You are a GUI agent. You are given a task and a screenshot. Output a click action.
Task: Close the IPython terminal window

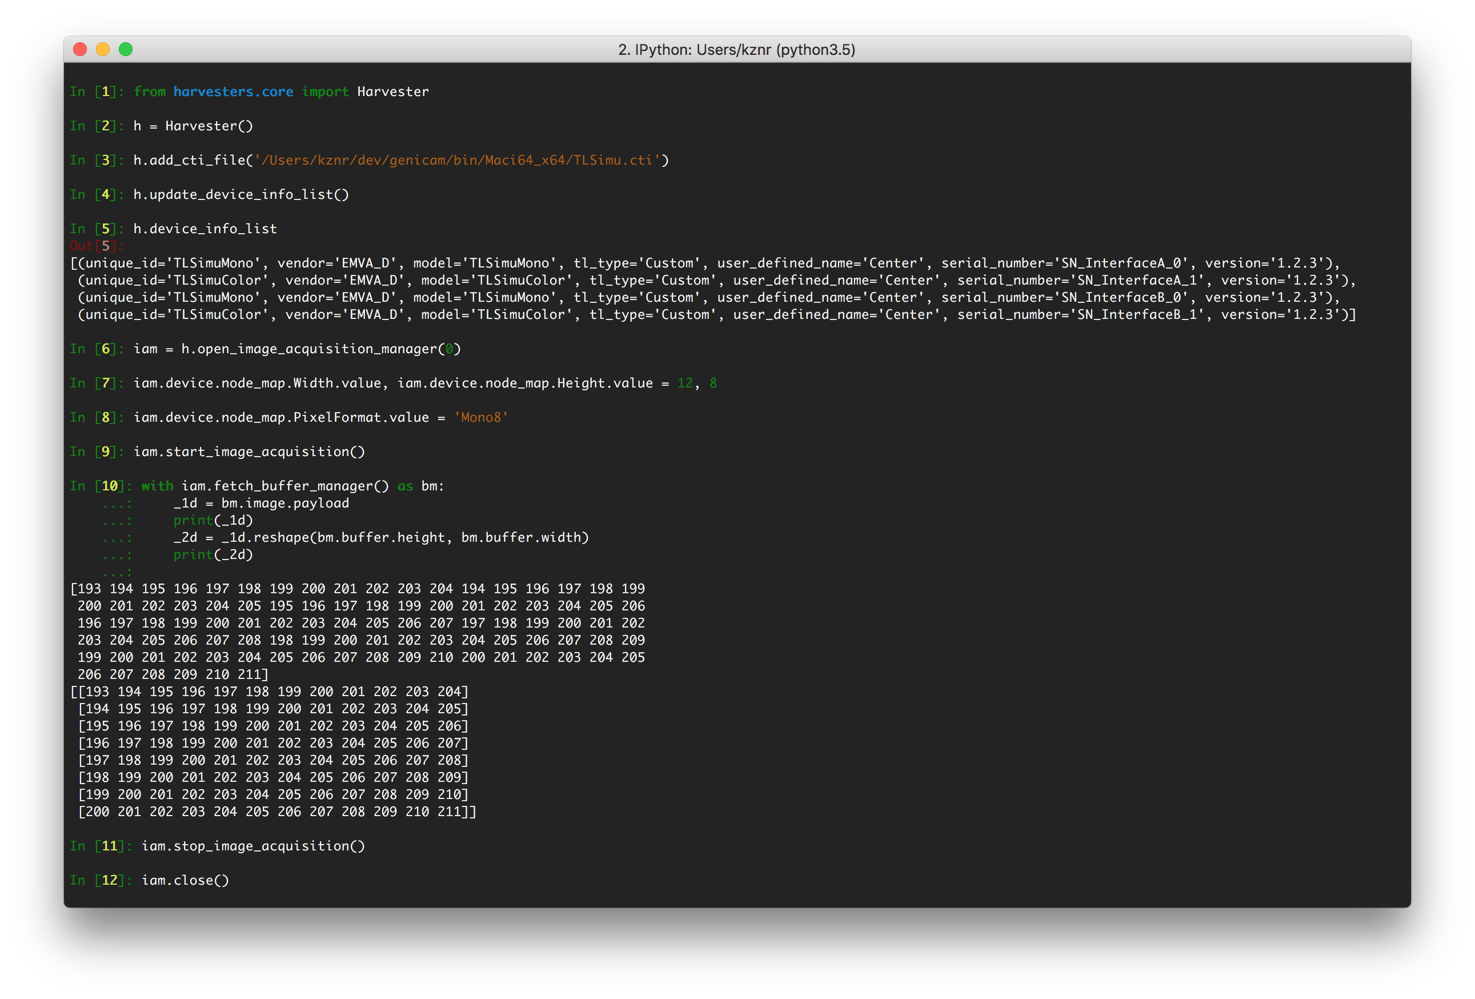(80, 49)
